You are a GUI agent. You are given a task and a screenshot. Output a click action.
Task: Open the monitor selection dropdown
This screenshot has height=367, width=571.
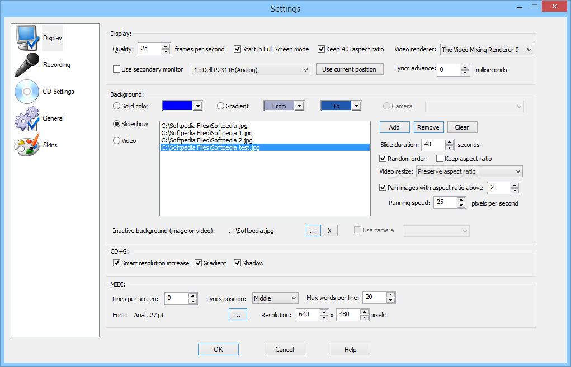pyautogui.click(x=251, y=69)
